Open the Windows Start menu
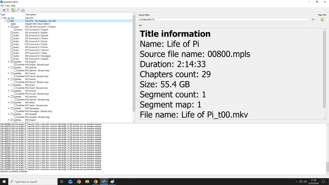The image size is (329, 185). click(x=4, y=182)
